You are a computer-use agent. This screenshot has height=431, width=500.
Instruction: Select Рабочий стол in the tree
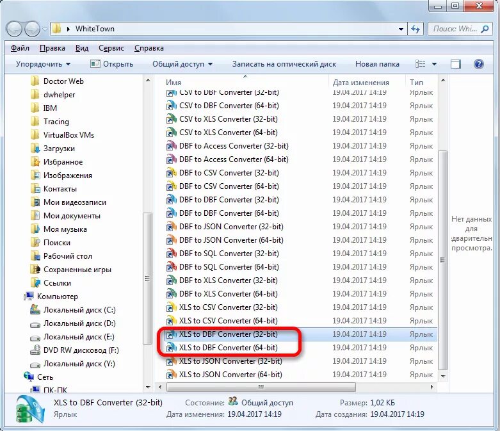[68, 256]
